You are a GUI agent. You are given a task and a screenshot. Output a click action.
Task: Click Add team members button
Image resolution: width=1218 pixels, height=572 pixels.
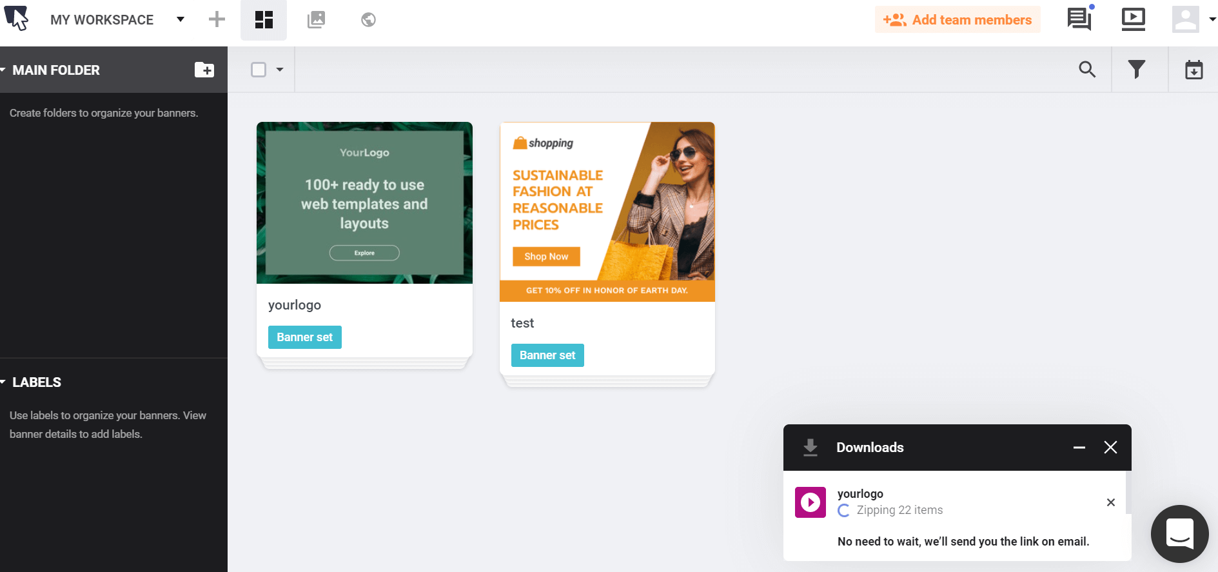click(958, 20)
